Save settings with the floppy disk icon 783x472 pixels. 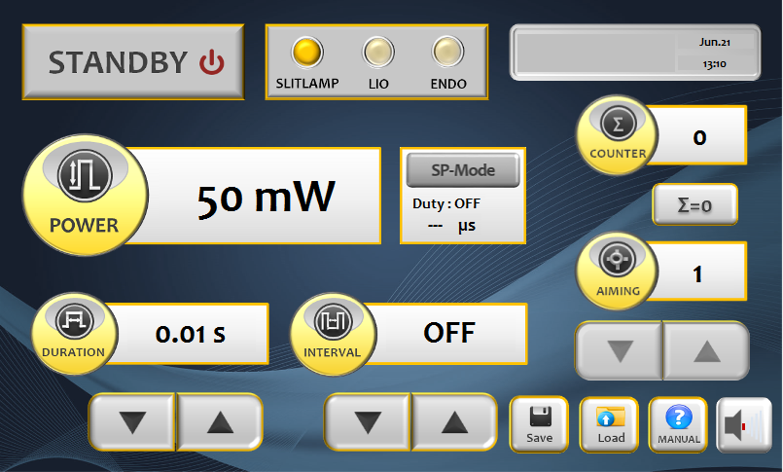[539, 424]
